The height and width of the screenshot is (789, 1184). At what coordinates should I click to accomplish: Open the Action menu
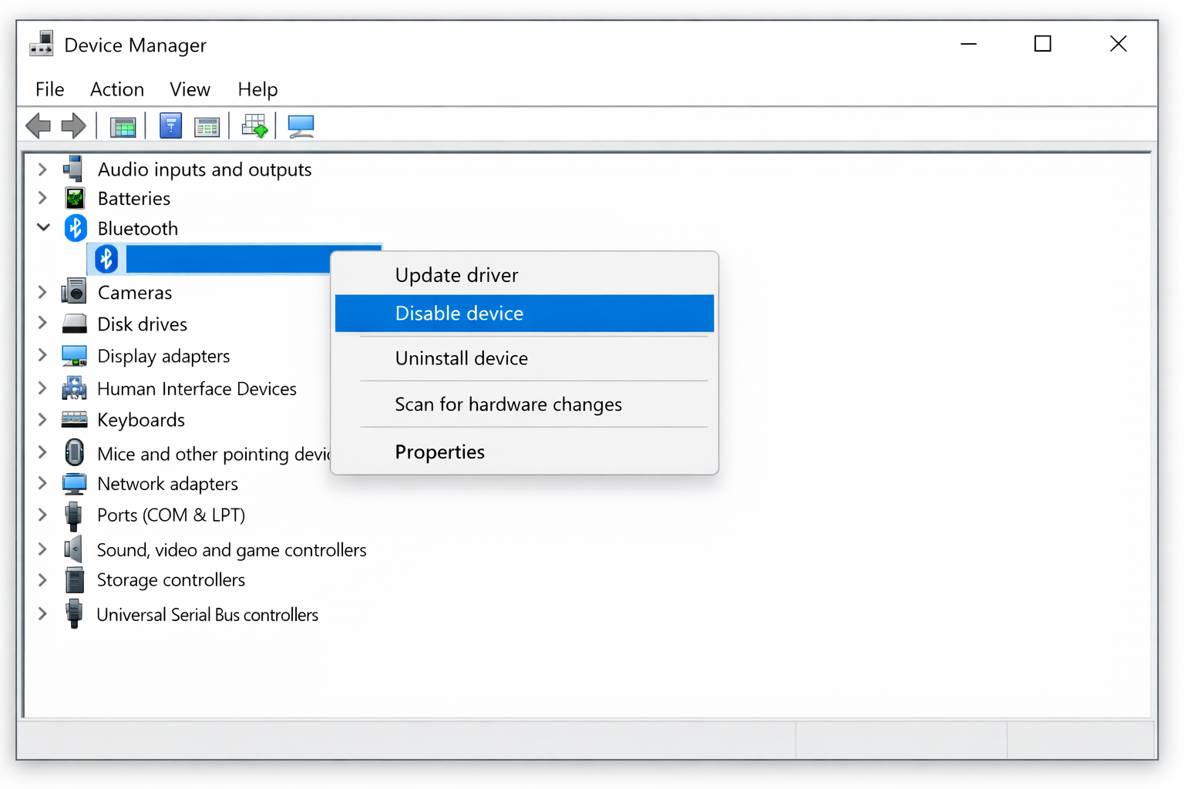pos(116,89)
